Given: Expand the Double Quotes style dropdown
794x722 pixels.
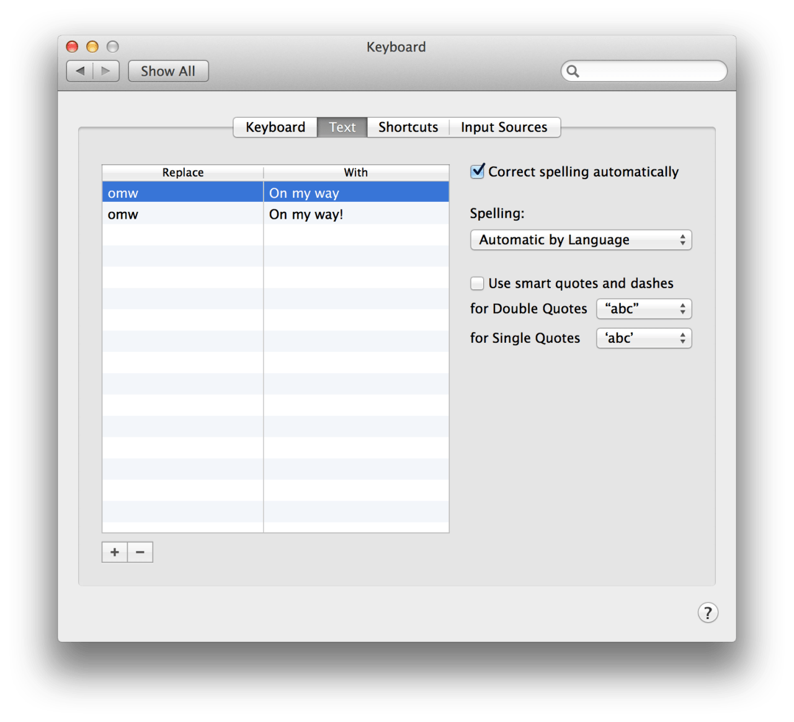Looking at the screenshot, I should (644, 309).
